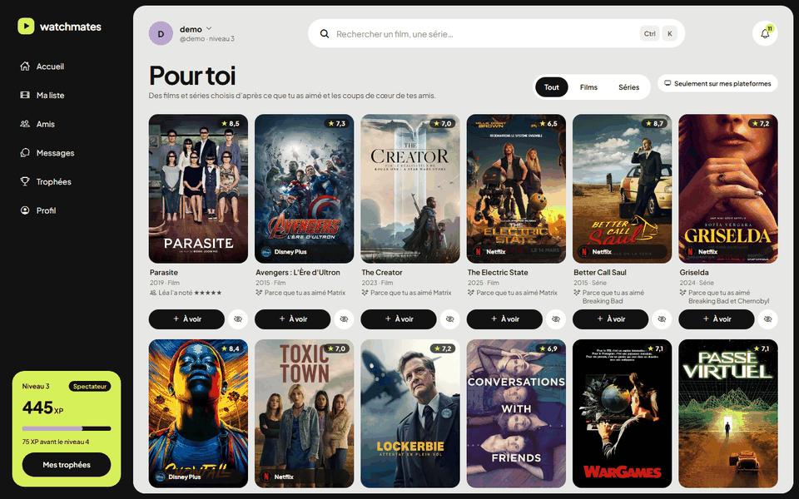Select the Séries filter tab

pos(629,87)
